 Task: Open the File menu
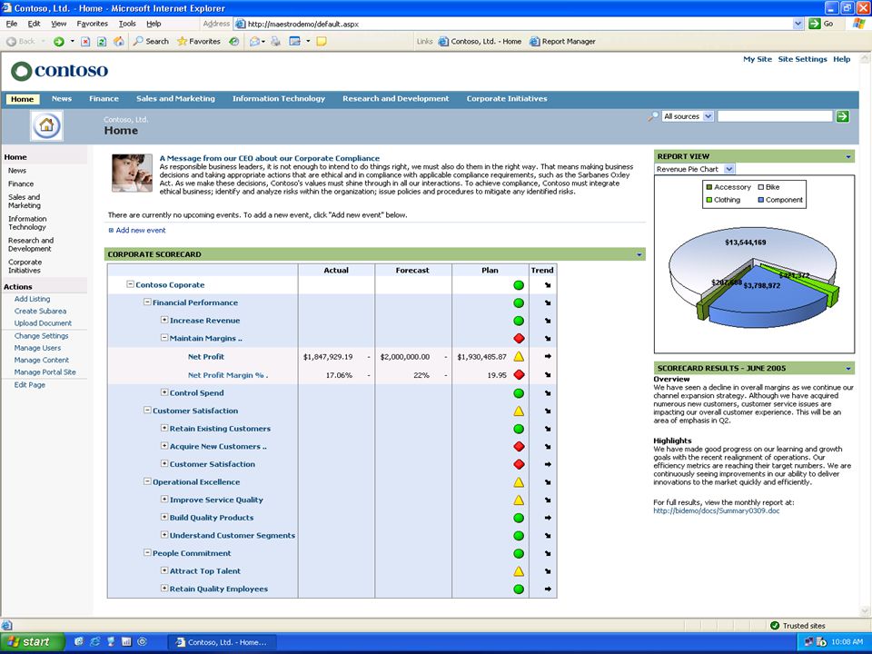coord(12,24)
